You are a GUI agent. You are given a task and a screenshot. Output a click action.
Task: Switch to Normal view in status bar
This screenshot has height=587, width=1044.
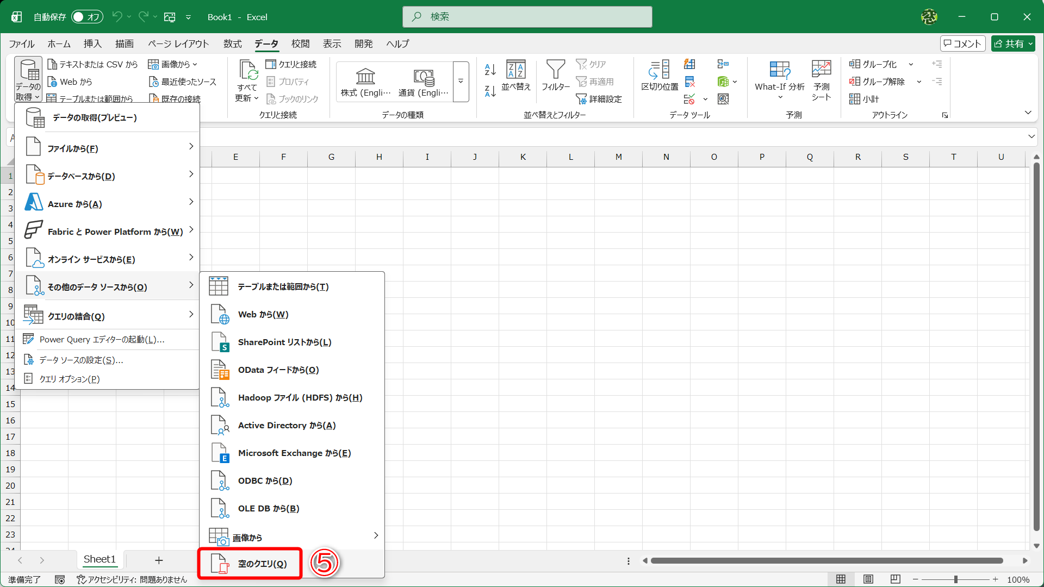841,579
